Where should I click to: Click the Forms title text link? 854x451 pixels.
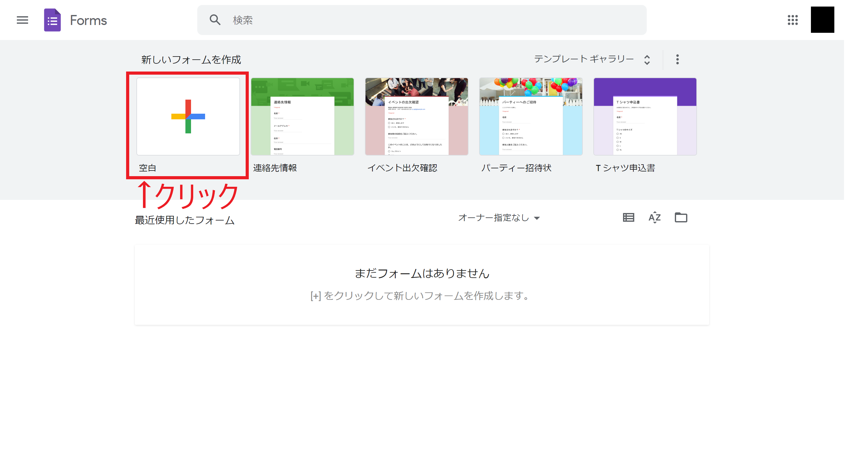click(x=88, y=21)
